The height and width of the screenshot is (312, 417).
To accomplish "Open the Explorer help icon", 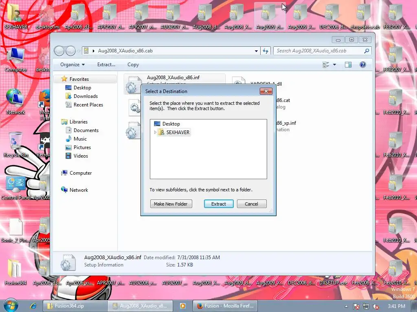I will [x=363, y=65].
